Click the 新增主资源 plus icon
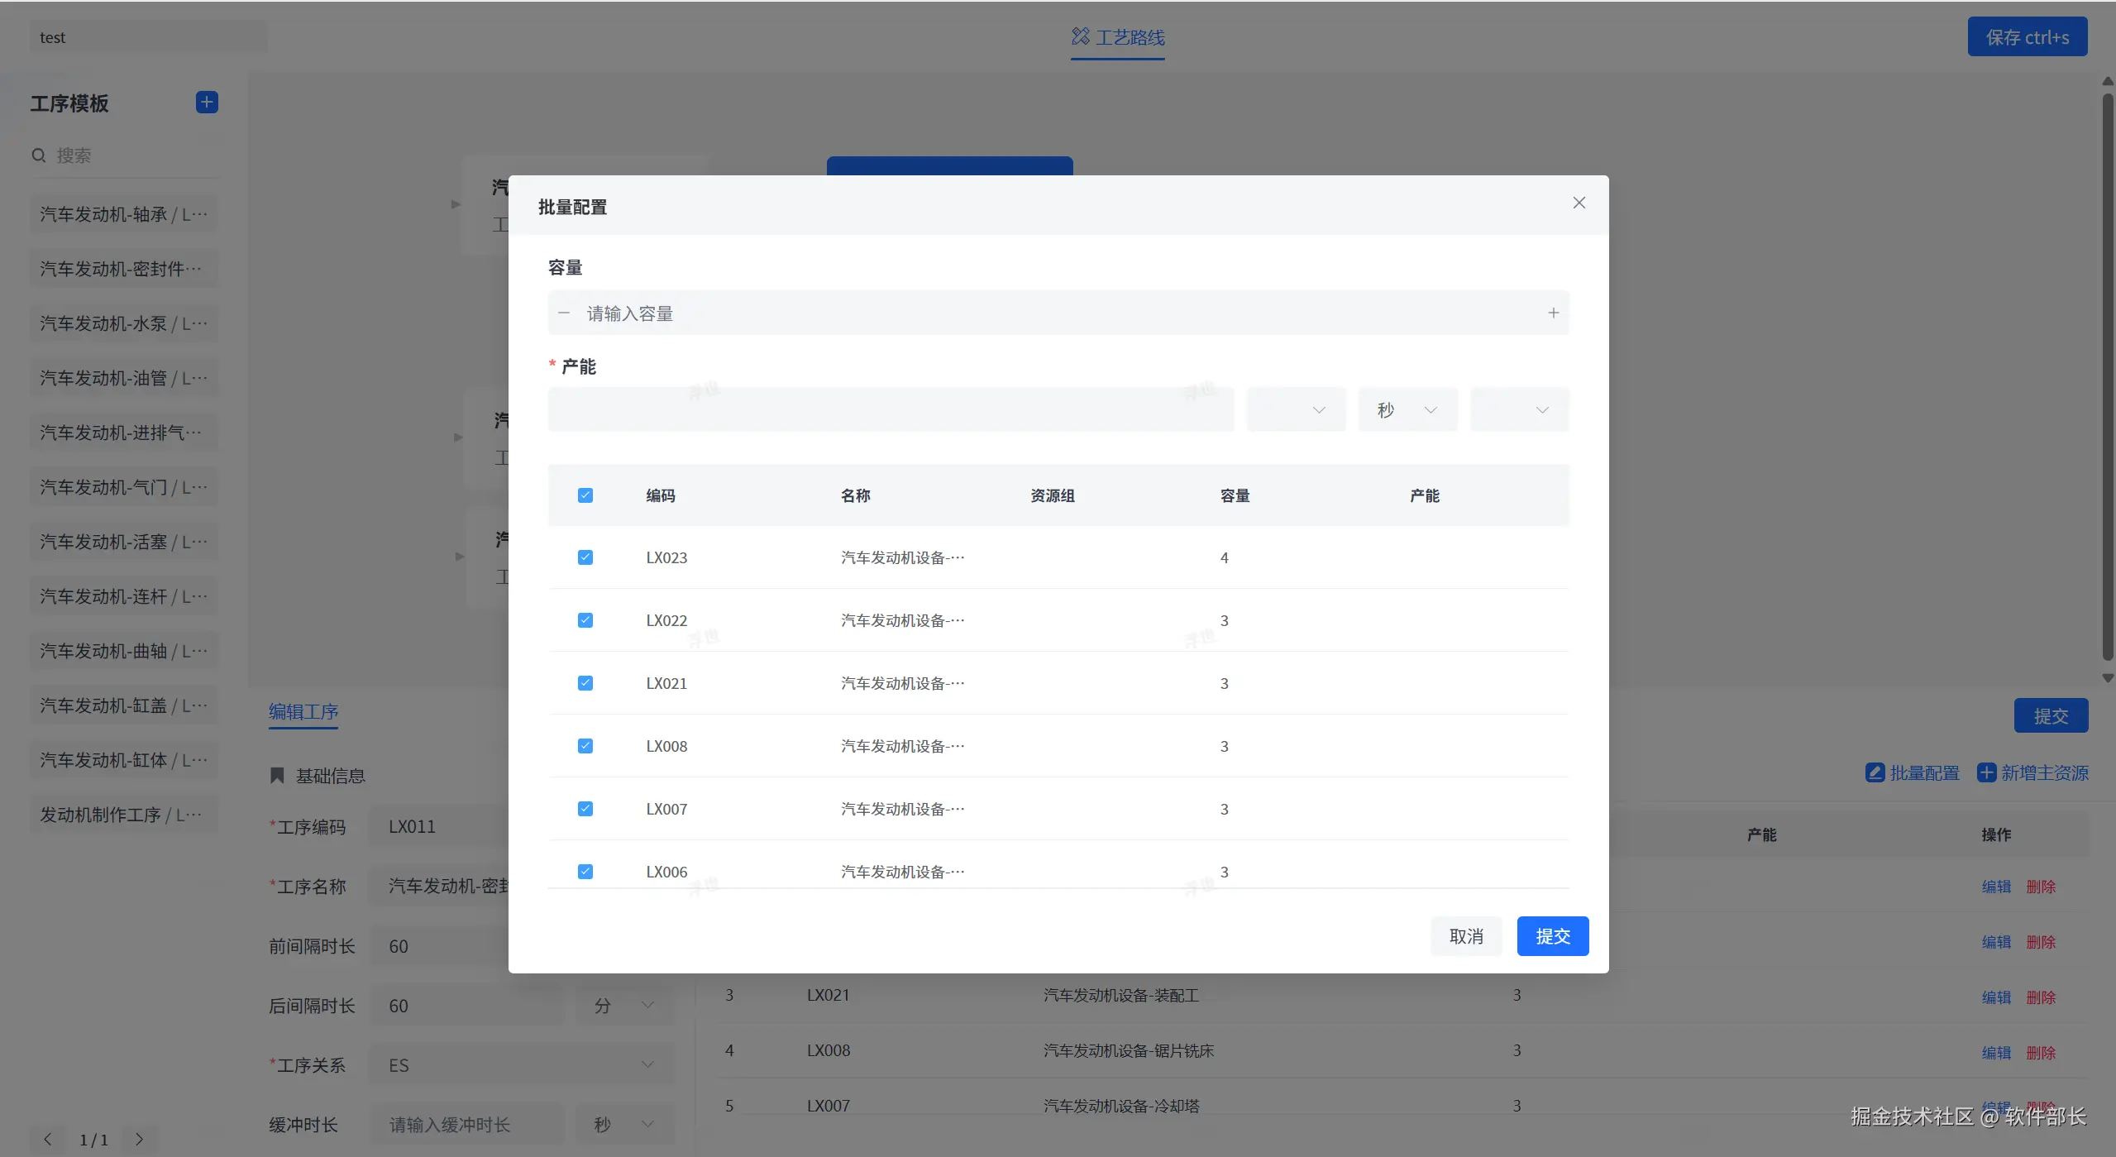The width and height of the screenshot is (2116, 1157). [1986, 772]
